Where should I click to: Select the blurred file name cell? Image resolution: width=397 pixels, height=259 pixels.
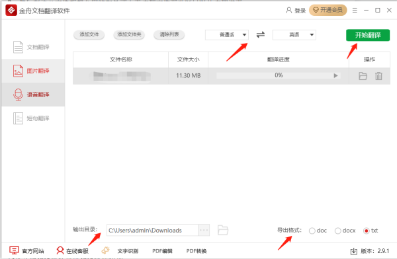pos(121,76)
